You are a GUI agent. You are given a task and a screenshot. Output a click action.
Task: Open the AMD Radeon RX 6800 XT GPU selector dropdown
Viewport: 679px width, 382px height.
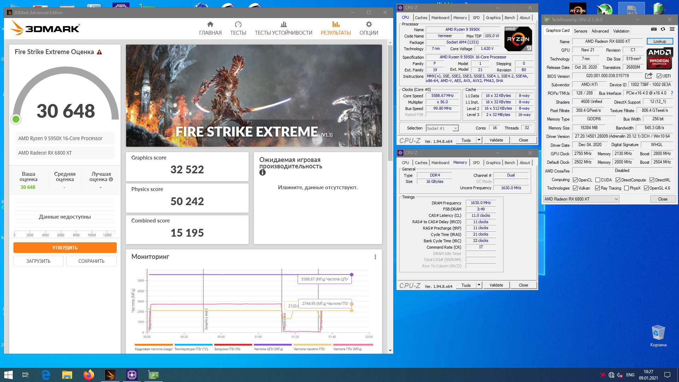pyautogui.click(x=581, y=199)
